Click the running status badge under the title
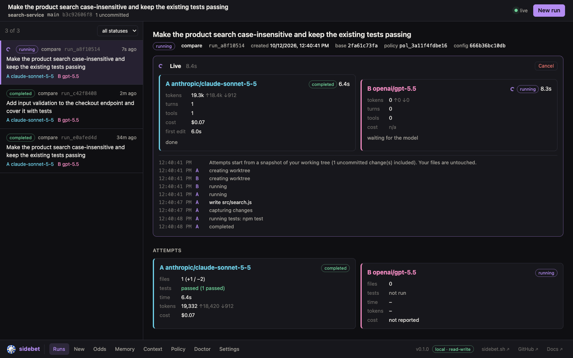This screenshot has height=358, width=573. (x=164, y=46)
